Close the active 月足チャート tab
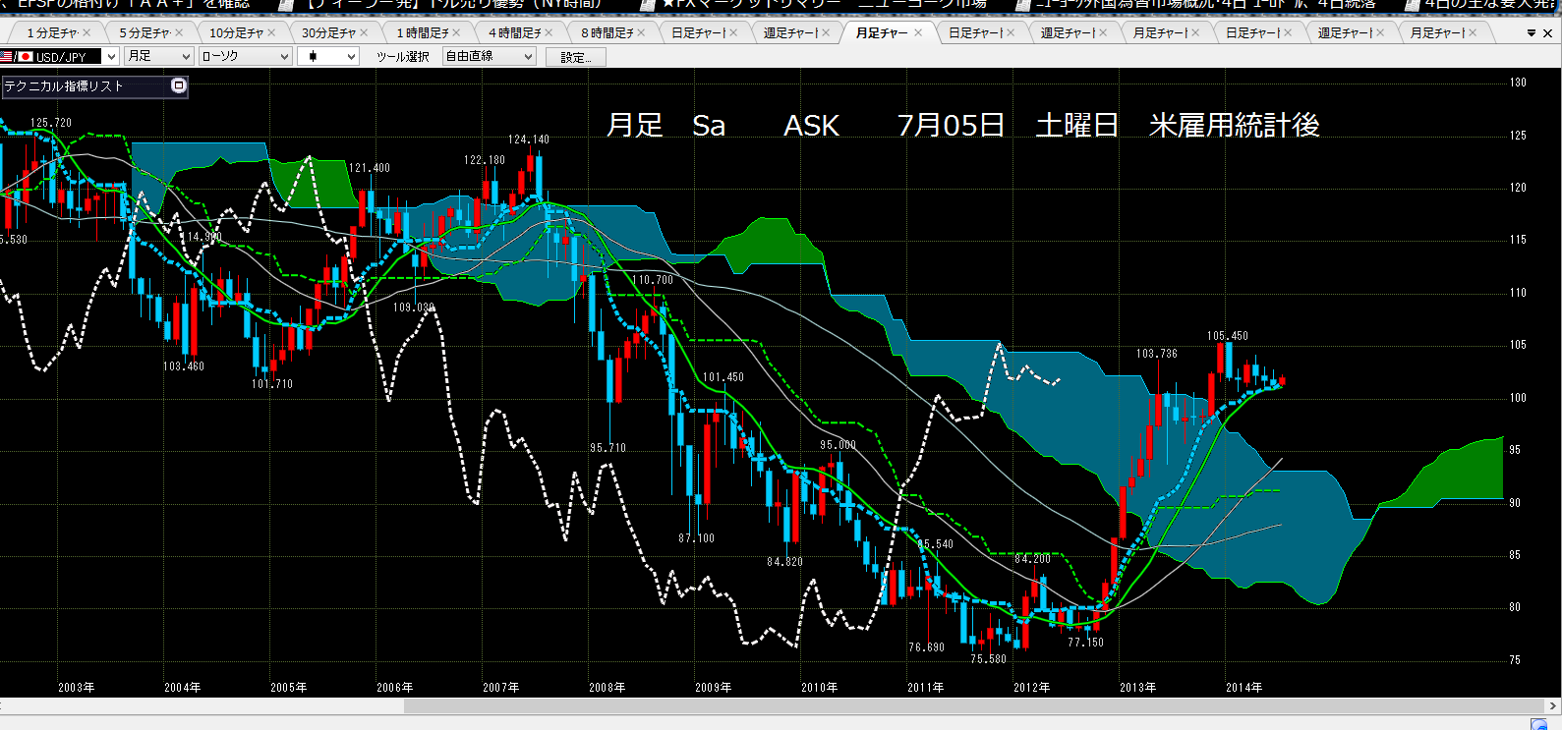The height and width of the screenshot is (730, 1562). 918,33
